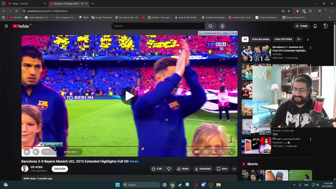Click 'Download this video' overlay button
336x189 pixels.
click(215, 33)
